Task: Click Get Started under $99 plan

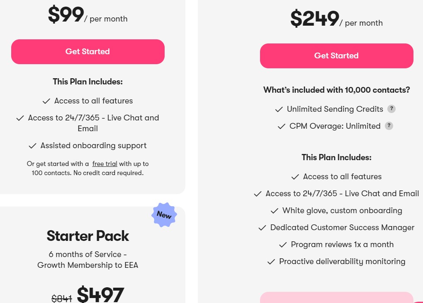Action: (x=88, y=52)
